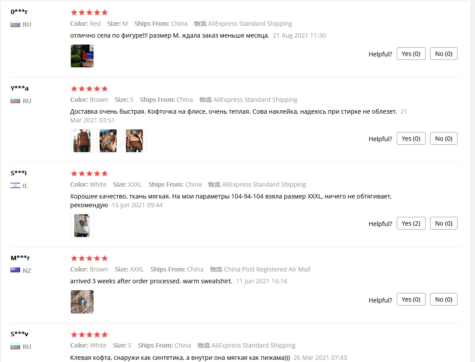Open the red sweatshirt photo in O***r's review
Screen dimensions: 475x362
82,56
